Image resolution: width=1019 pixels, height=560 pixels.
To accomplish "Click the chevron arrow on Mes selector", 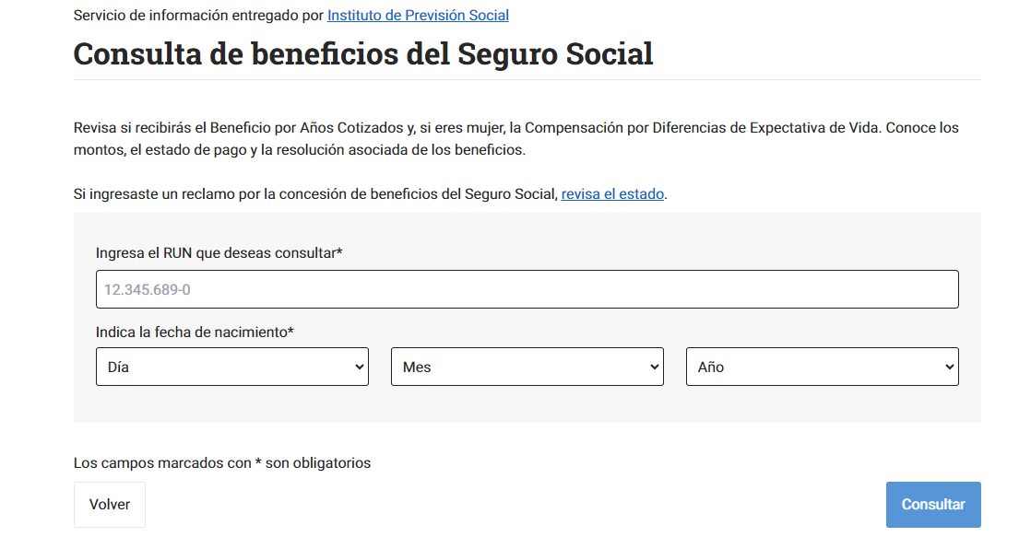I will [655, 367].
